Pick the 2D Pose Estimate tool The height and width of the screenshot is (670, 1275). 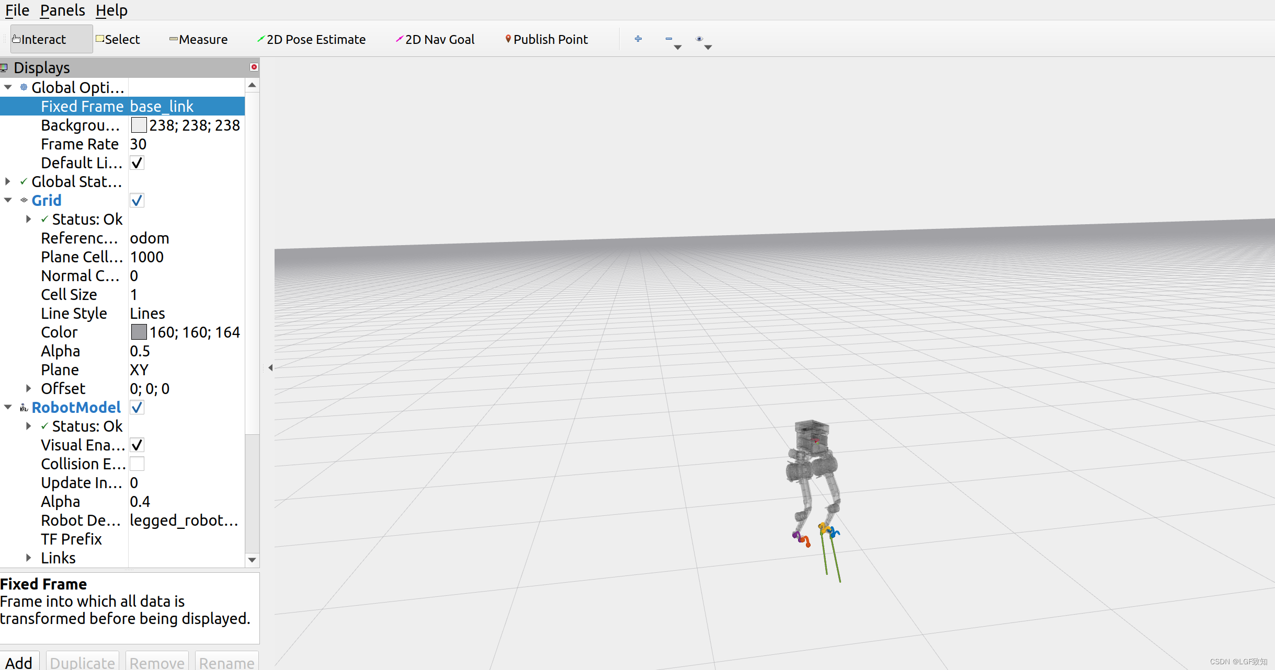[311, 39]
